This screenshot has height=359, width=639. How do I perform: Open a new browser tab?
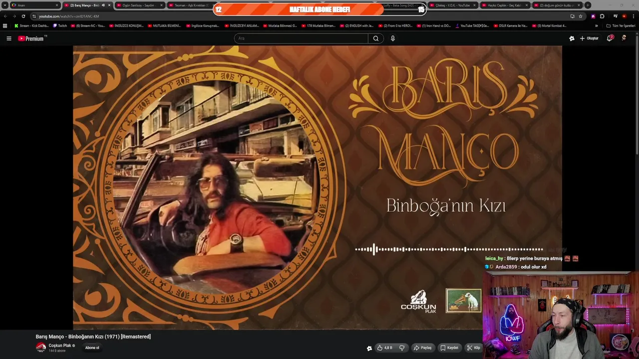[588, 5]
